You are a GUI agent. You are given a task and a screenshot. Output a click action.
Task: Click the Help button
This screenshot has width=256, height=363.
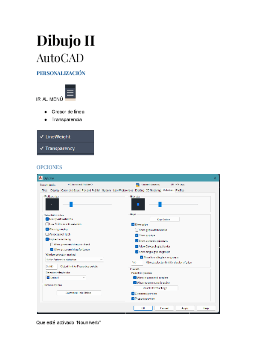[206, 308]
